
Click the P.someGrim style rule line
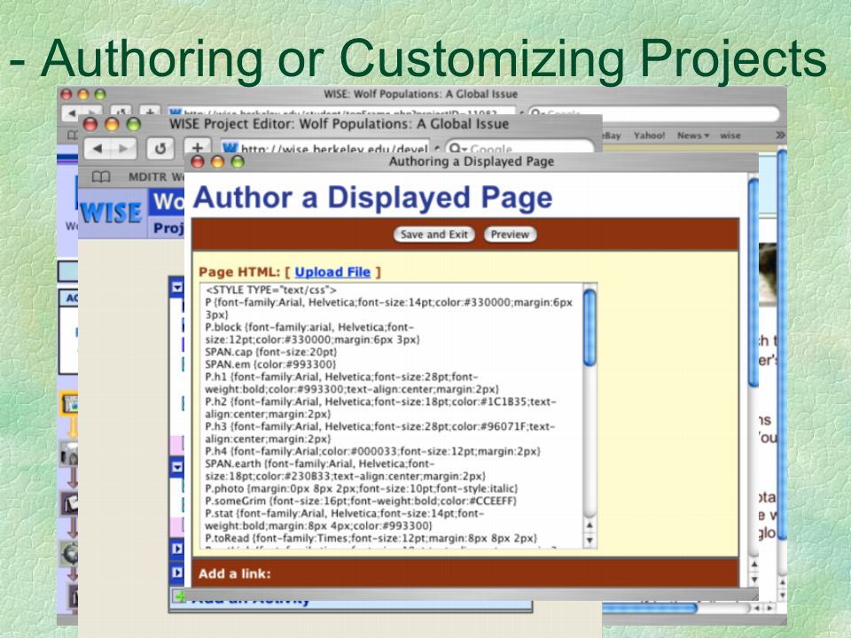click(x=361, y=501)
